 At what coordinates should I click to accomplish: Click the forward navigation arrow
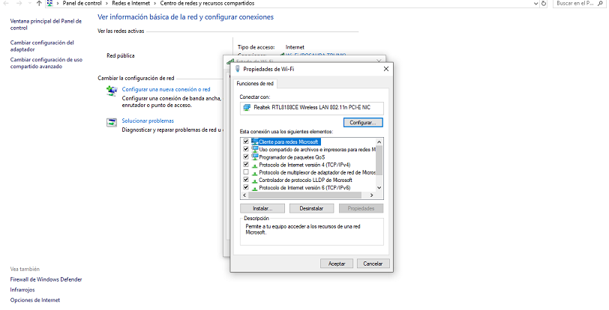[x=19, y=3]
